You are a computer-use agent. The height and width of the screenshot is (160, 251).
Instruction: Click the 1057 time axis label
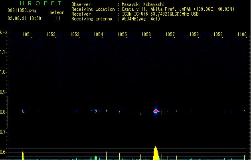click(x=170, y=34)
